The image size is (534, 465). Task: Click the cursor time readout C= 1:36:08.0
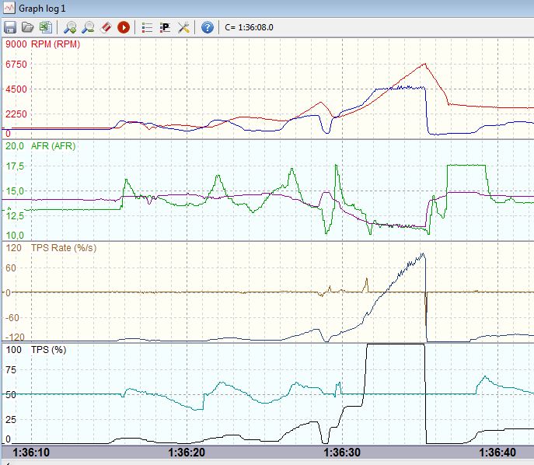(x=249, y=27)
